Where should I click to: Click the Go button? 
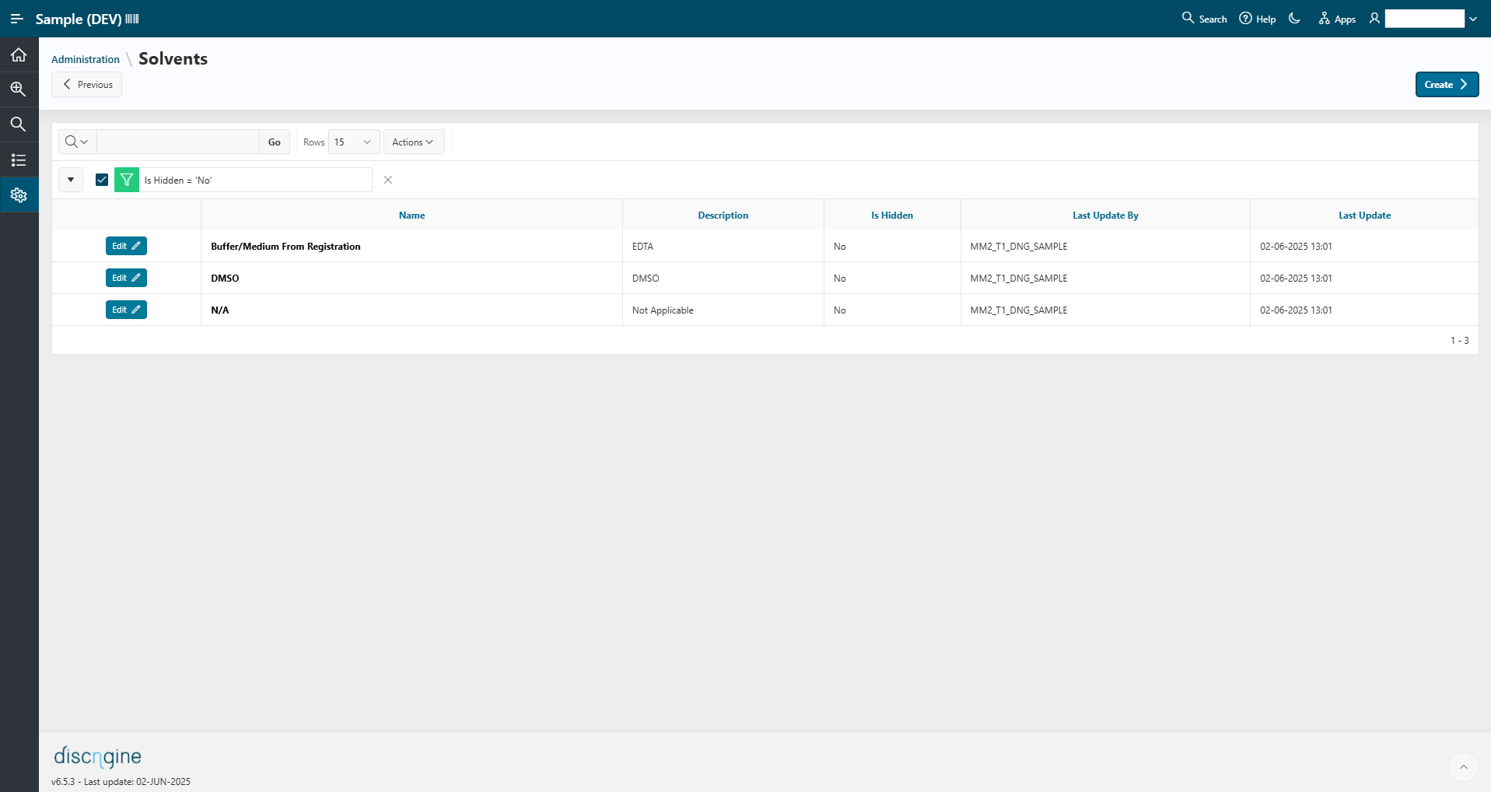(275, 142)
